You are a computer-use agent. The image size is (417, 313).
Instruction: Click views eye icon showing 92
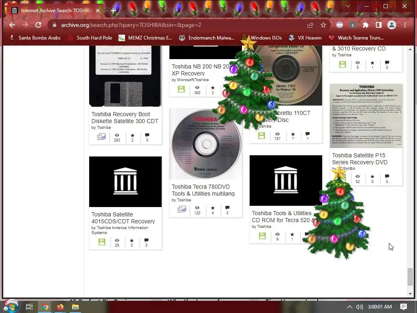point(358,176)
